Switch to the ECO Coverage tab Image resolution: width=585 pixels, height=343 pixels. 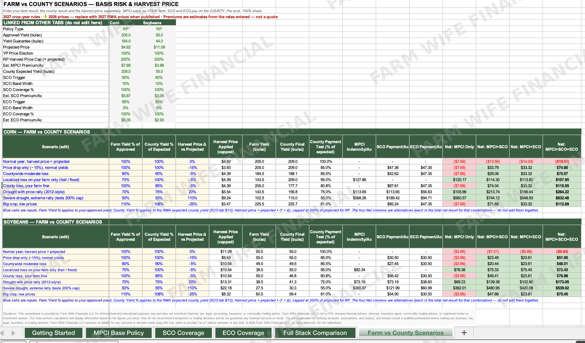coord(243,333)
